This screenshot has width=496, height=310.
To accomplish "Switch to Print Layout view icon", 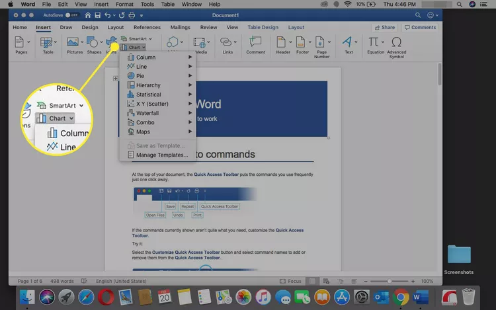I will [312, 281].
